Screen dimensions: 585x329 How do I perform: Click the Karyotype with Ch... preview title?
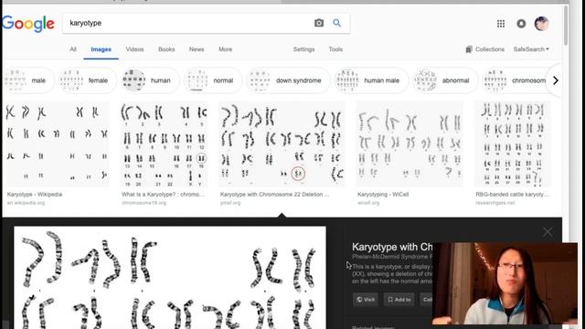coord(392,247)
